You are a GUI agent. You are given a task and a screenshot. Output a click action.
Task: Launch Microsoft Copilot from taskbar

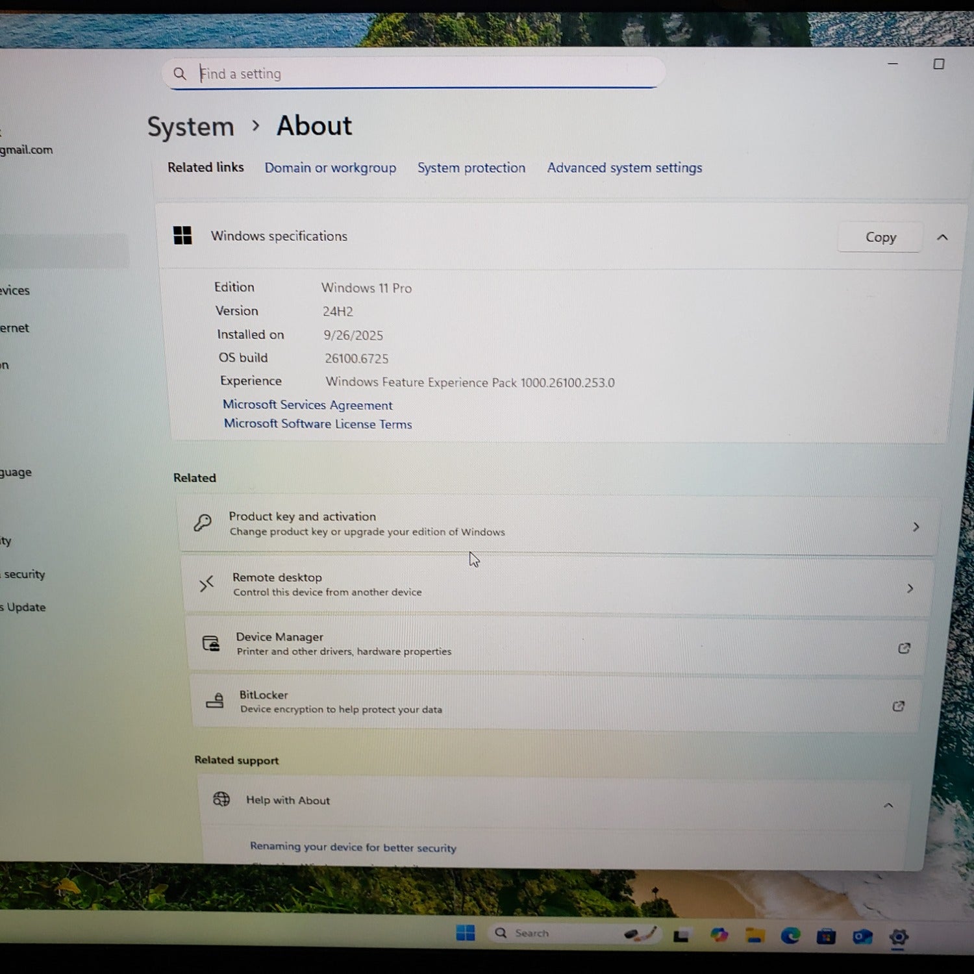(x=719, y=935)
